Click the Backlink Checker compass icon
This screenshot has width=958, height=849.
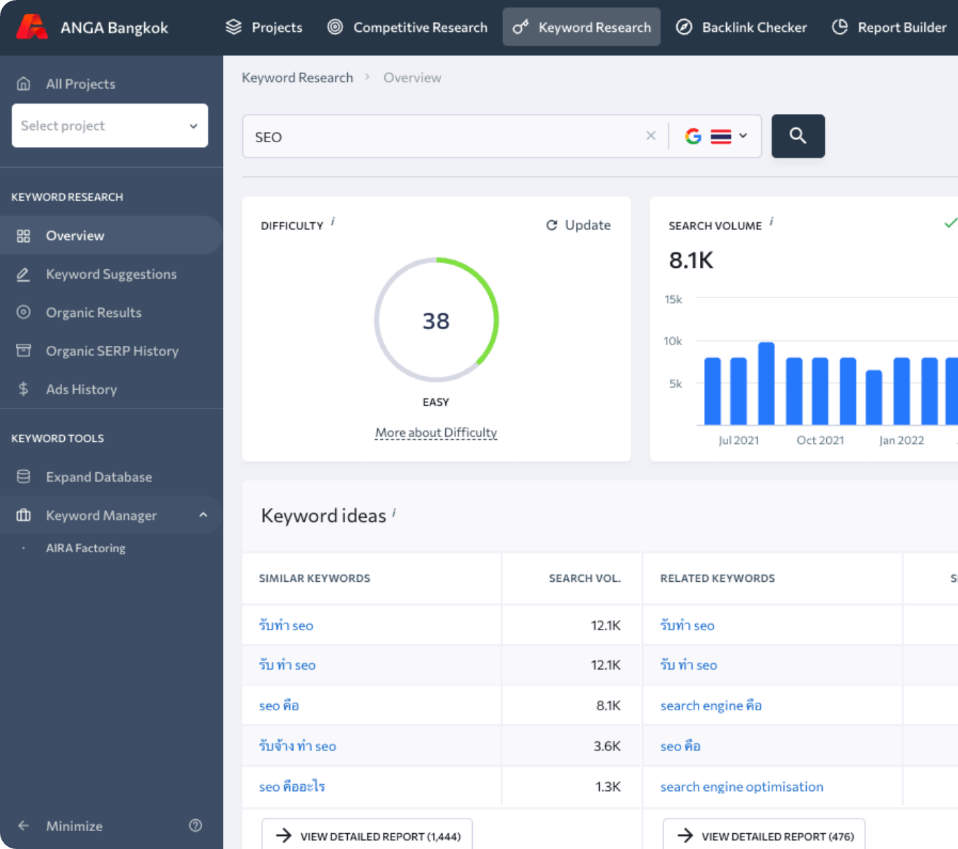pos(684,27)
